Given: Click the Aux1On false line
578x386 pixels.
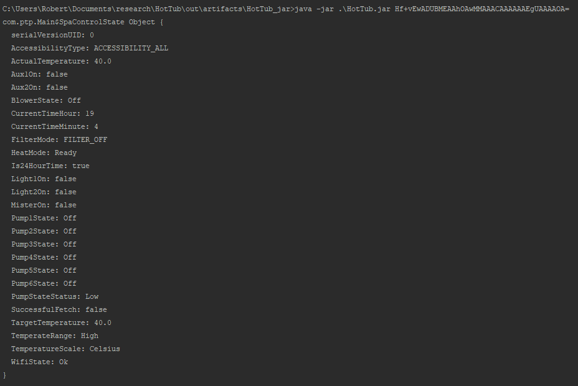Looking at the screenshot, I should coord(39,75).
